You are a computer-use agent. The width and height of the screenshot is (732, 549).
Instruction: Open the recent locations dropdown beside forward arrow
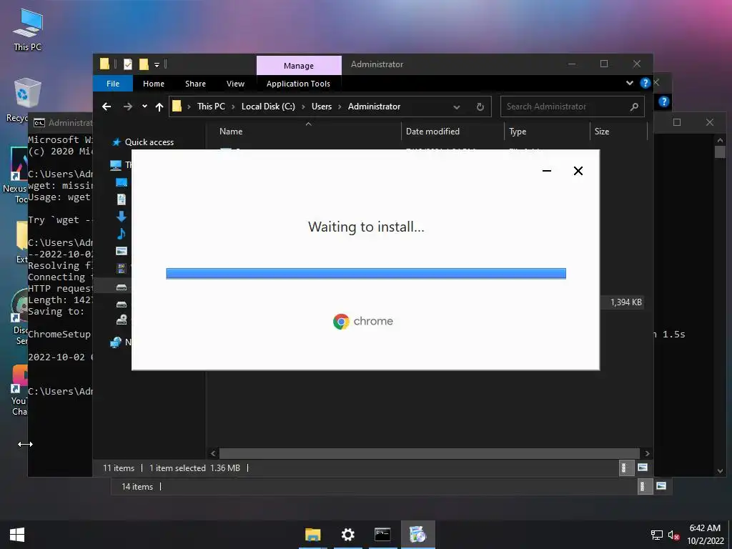(x=144, y=107)
